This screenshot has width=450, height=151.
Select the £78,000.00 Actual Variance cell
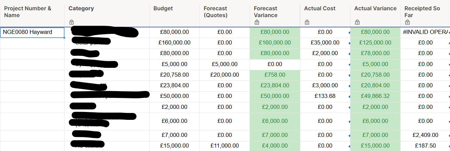point(375,54)
